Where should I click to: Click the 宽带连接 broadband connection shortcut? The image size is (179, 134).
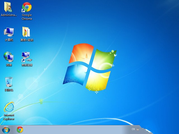[x=26, y=57]
